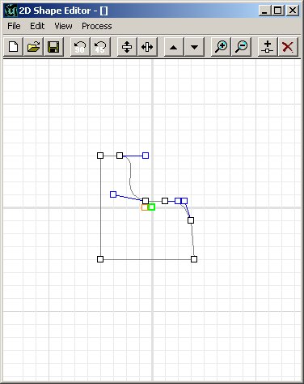Viewport: 304px width, 384px height.
Task: Select the isolated blue bezier handle on left
Action: click(113, 194)
